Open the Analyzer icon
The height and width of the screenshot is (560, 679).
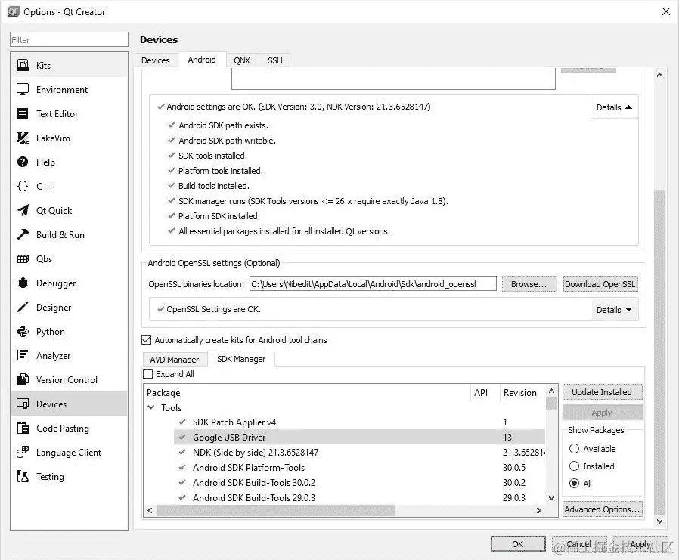point(23,356)
